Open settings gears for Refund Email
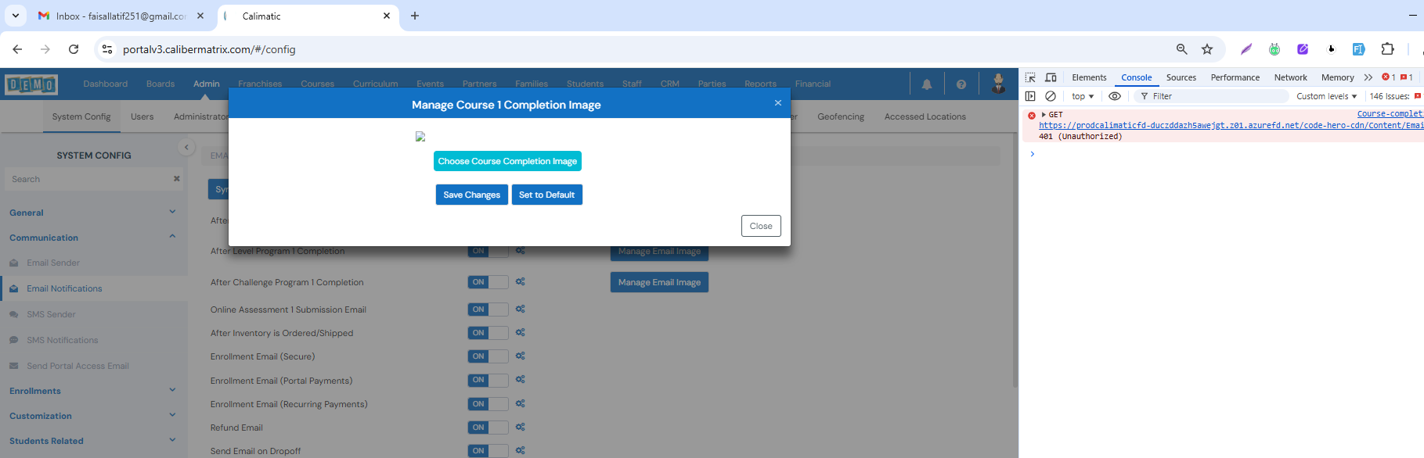Viewport: 1424px width, 458px height. (x=521, y=427)
